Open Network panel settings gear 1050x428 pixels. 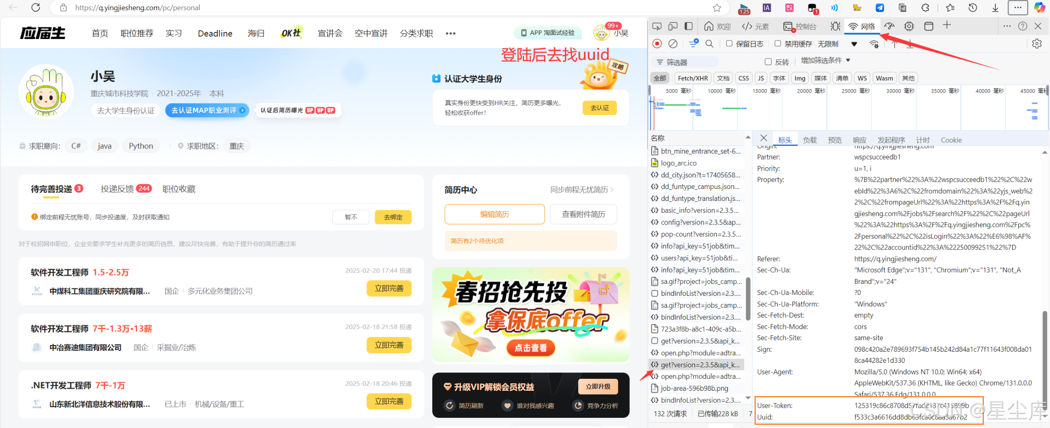pyautogui.click(x=1037, y=43)
